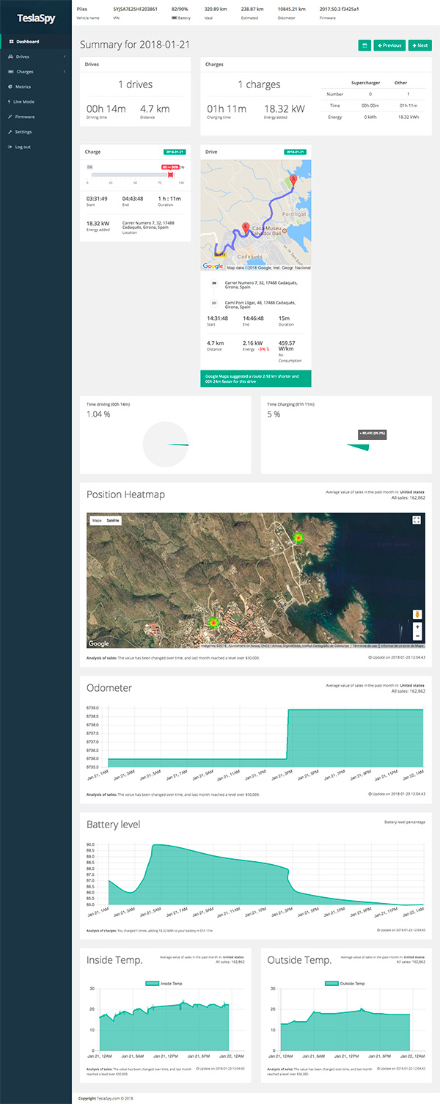Click the Time Charging chart tooltip

[372, 434]
